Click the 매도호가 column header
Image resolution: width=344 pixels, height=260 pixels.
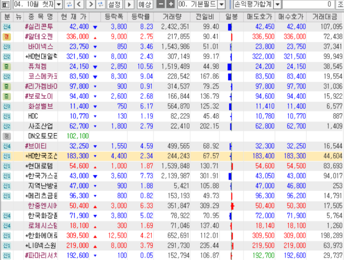click(x=259, y=17)
